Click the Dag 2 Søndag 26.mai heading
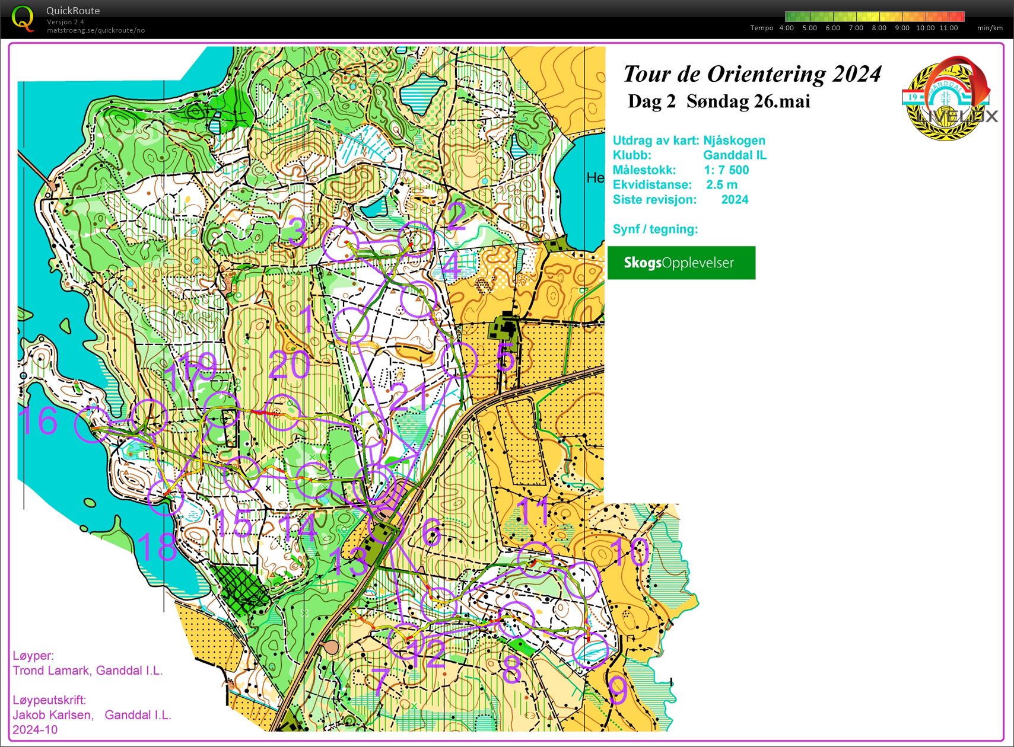 pyautogui.click(x=720, y=101)
